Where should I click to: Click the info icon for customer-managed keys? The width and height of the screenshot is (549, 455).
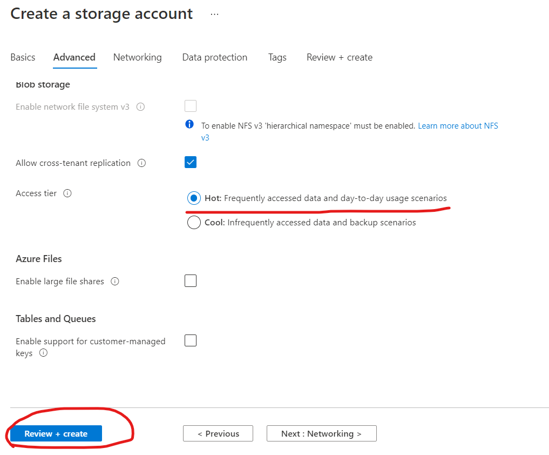point(43,353)
